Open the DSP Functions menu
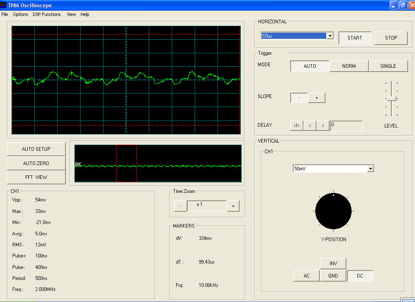The image size is (415, 302). click(x=47, y=14)
